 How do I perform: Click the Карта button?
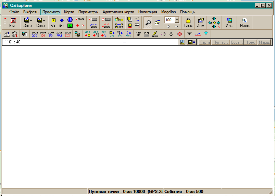tap(204, 42)
